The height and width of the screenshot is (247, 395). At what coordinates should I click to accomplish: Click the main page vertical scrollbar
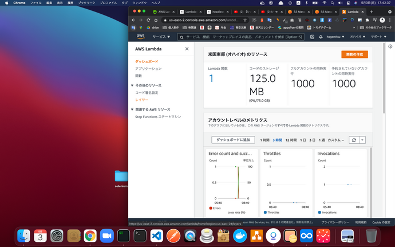pos(384,78)
